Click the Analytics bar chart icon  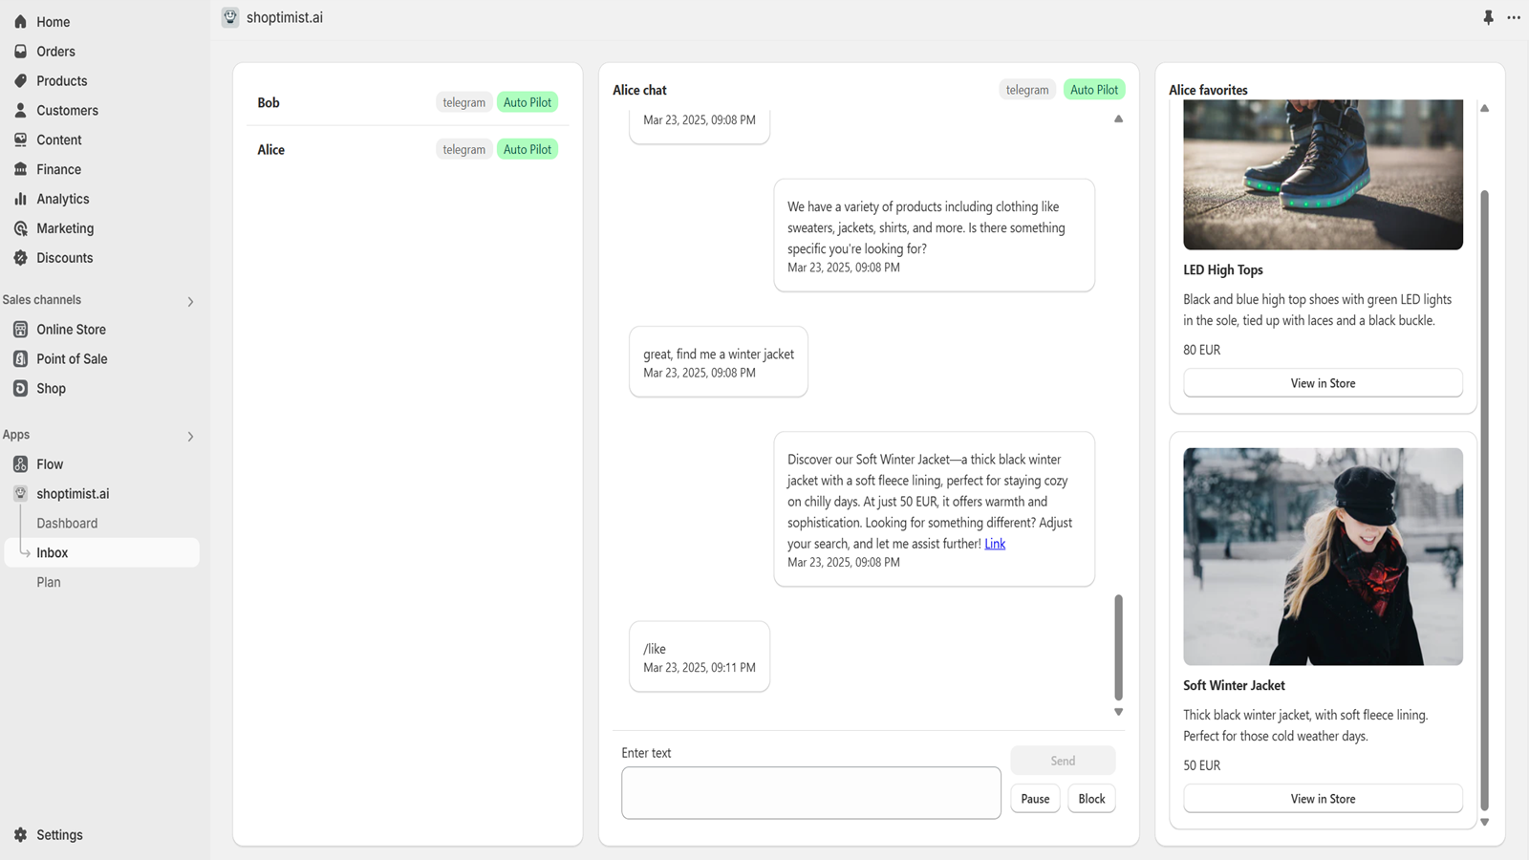click(21, 199)
